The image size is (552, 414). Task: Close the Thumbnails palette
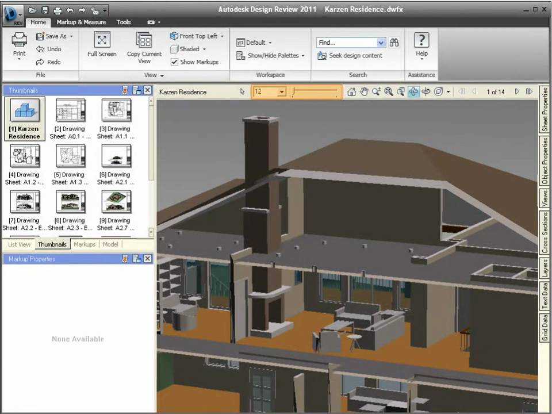[x=148, y=90]
